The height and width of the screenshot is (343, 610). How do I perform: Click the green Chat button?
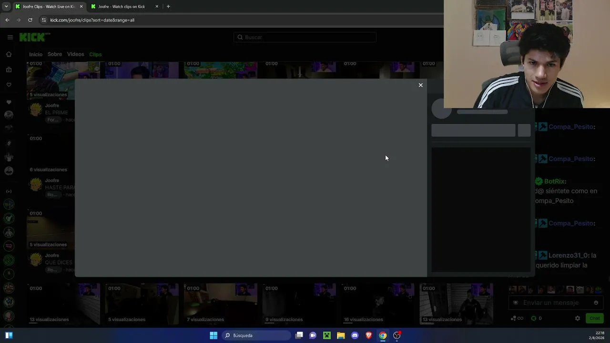(595, 318)
